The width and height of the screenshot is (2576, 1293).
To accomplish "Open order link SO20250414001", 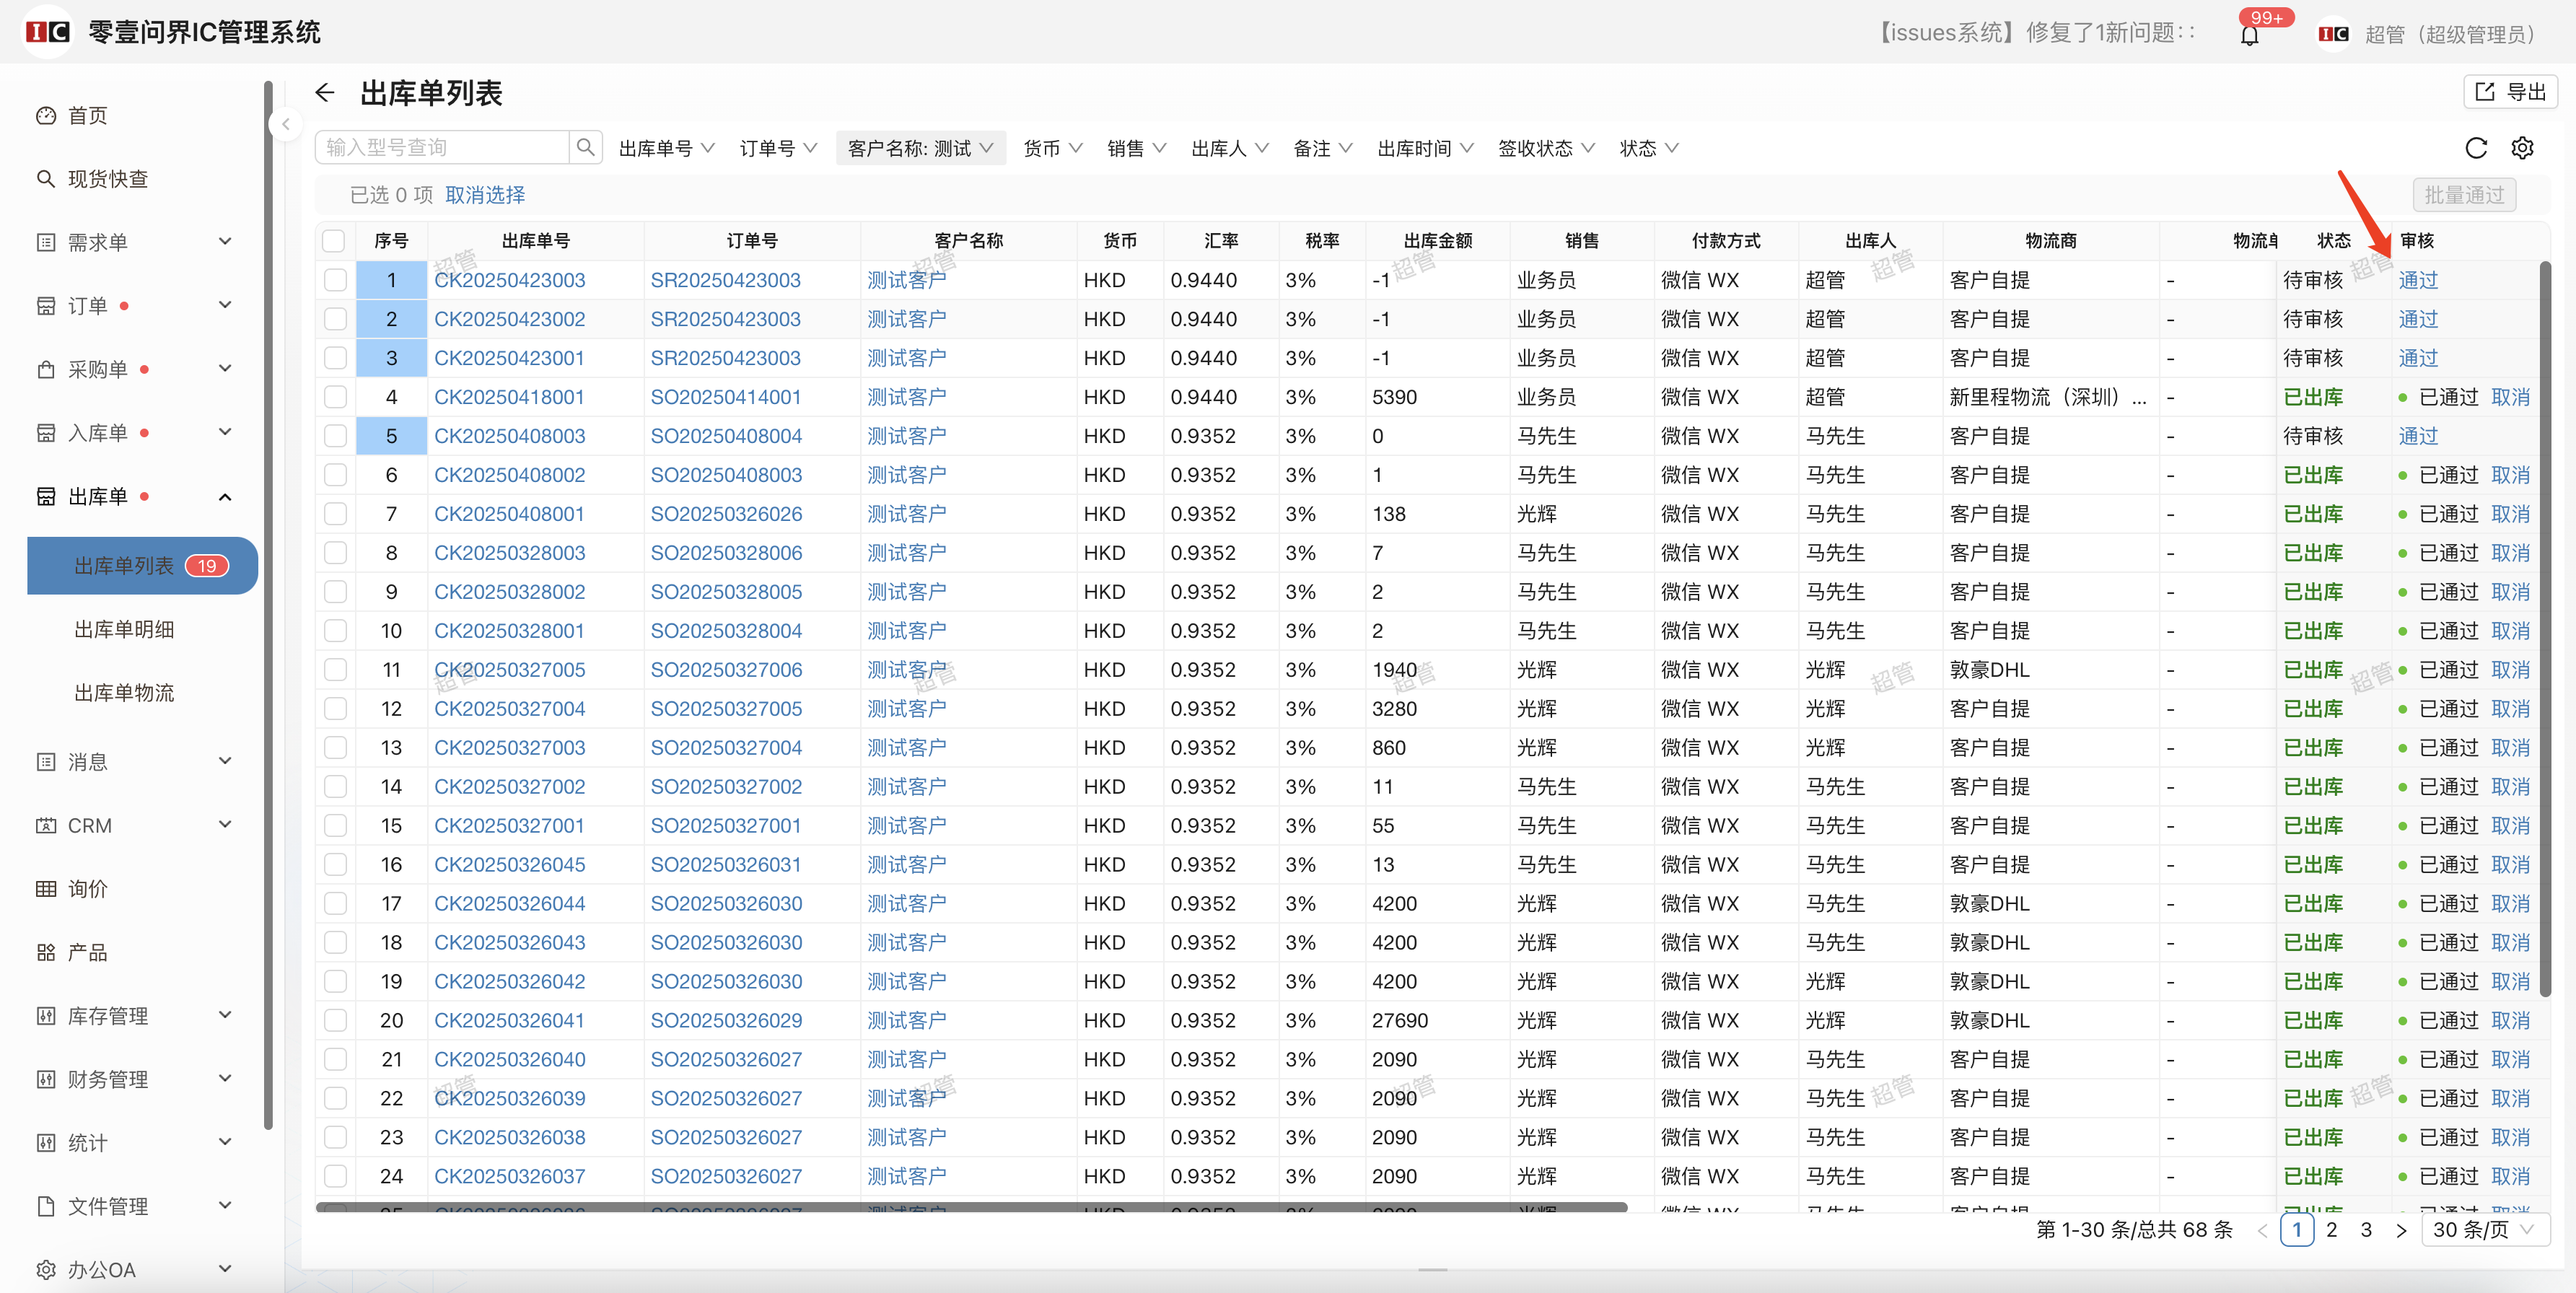I will [725, 397].
